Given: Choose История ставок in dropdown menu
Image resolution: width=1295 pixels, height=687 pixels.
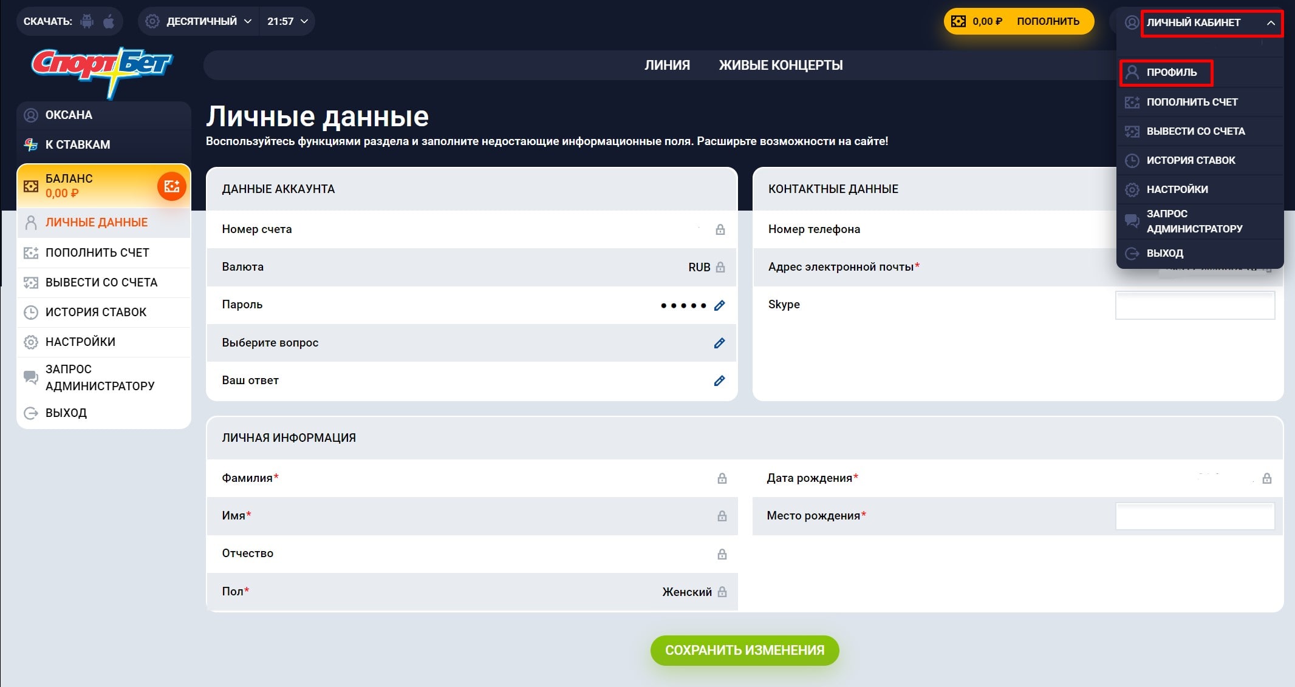Looking at the screenshot, I should pyautogui.click(x=1190, y=160).
